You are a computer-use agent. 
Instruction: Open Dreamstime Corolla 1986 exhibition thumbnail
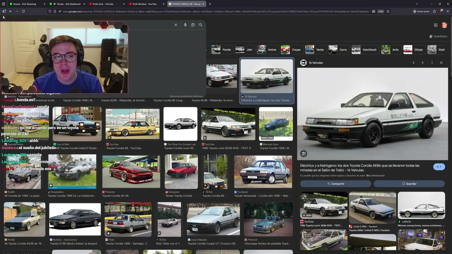(x=72, y=171)
